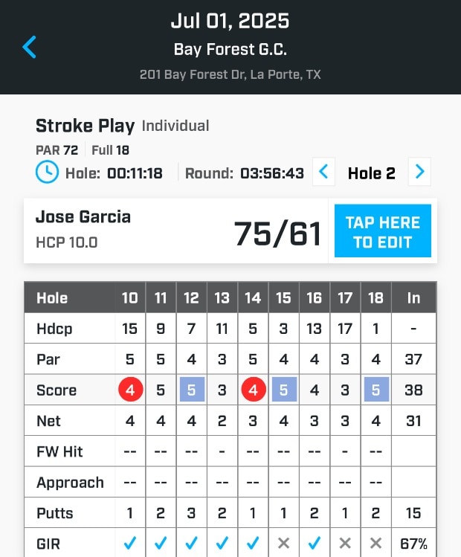Tap blue bogey score on hole 12
This screenshot has width=461, height=557.
tap(191, 390)
